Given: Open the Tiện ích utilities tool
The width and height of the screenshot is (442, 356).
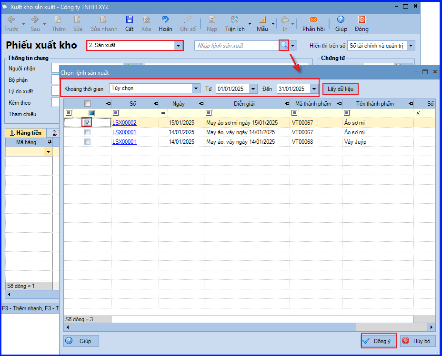Looking at the screenshot, I should pos(234,20).
